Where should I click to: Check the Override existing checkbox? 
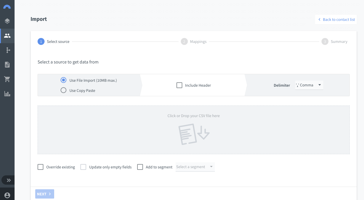click(41, 167)
